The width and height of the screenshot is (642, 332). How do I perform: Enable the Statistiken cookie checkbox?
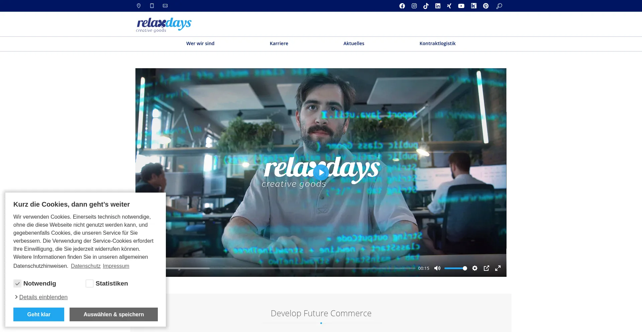[x=90, y=284]
